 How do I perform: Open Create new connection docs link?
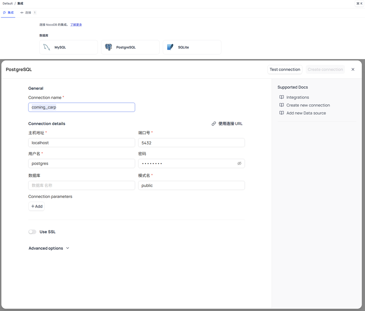pyautogui.click(x=308, y=105)
